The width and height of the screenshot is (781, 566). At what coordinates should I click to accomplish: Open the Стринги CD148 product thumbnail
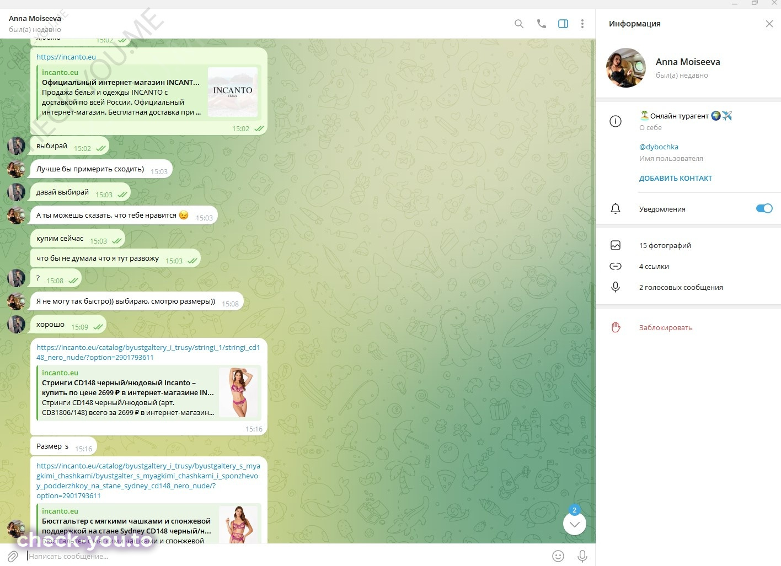tap(238, 392)
